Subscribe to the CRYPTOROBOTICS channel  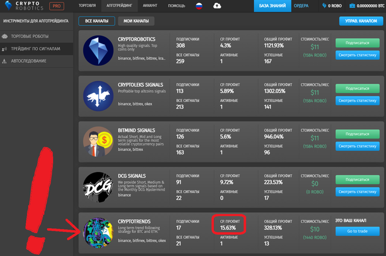358,43
